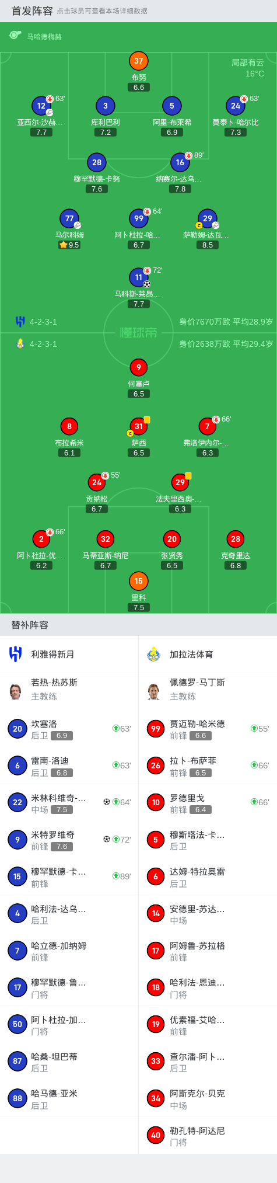This screenshot has height=1183, width=277.
Task: Tap number 31 萨西 captain icon
Action: [x=139, y=426]
